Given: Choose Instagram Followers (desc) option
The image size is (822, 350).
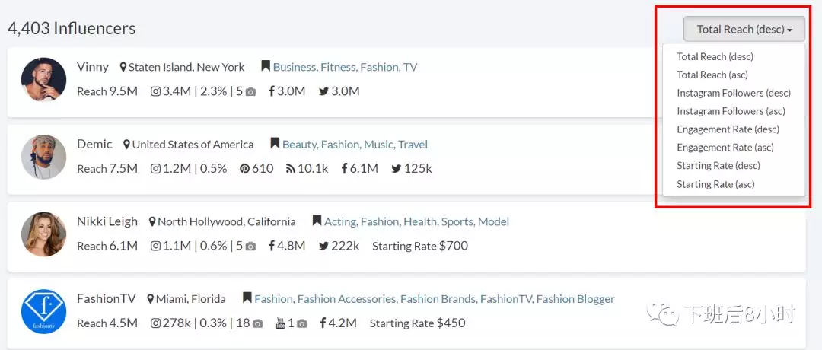Looking at the screenshot, I should pyautogui.click(x=734, y=93).
